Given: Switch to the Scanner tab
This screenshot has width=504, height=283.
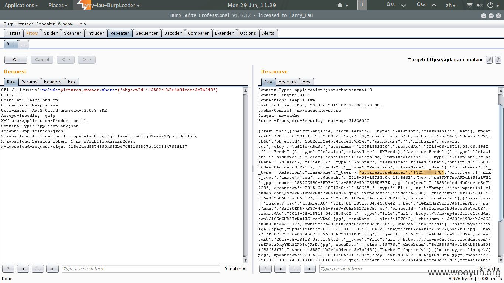Looking at the screenshot, I should click(x=73, y=33).
